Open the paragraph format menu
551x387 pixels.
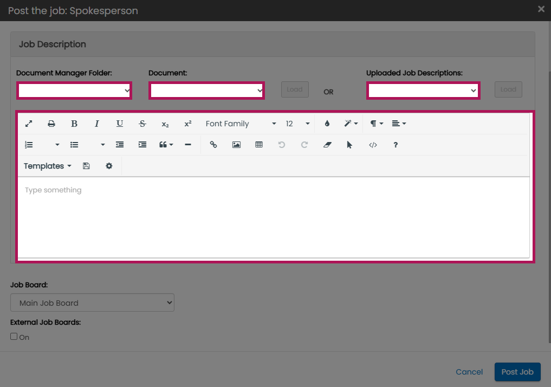(377, 124)
